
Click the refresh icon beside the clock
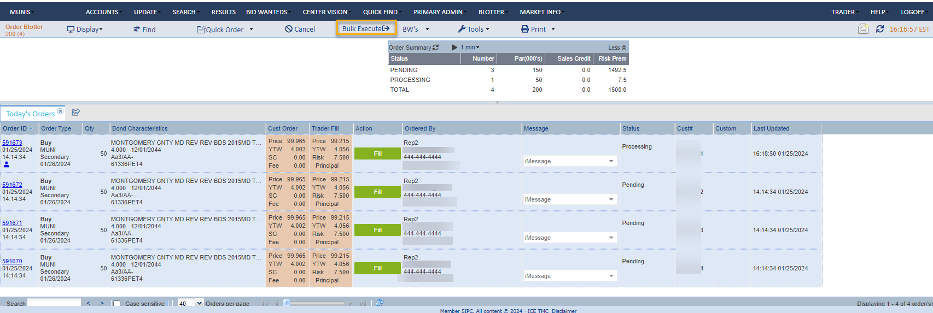(x=879, y=29)
